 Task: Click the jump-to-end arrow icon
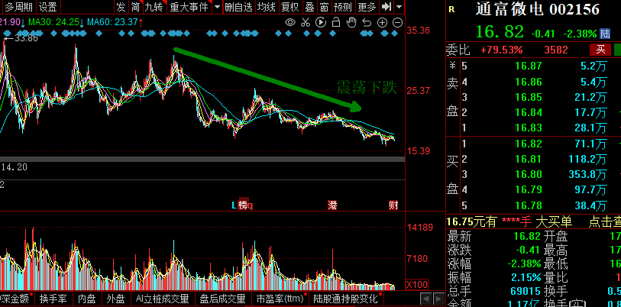tap(387, 7)
